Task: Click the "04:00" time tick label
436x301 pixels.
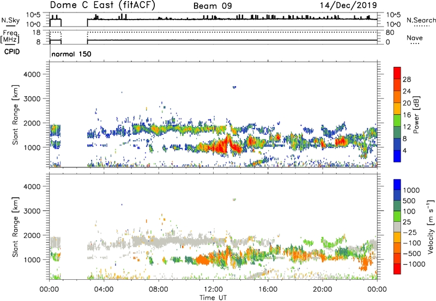Action: (104, 290)
